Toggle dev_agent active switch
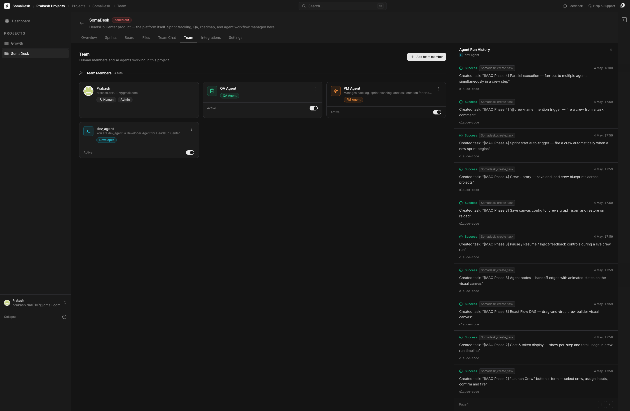This screenshot has height=411, width=630. (190, 153)
